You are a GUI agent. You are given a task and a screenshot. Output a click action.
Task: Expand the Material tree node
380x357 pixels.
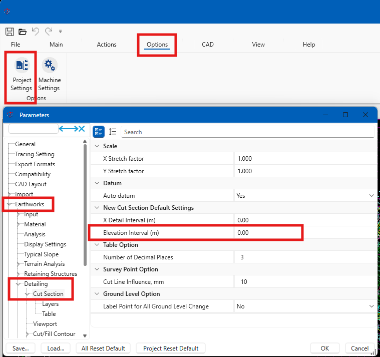tap(18, 224)
